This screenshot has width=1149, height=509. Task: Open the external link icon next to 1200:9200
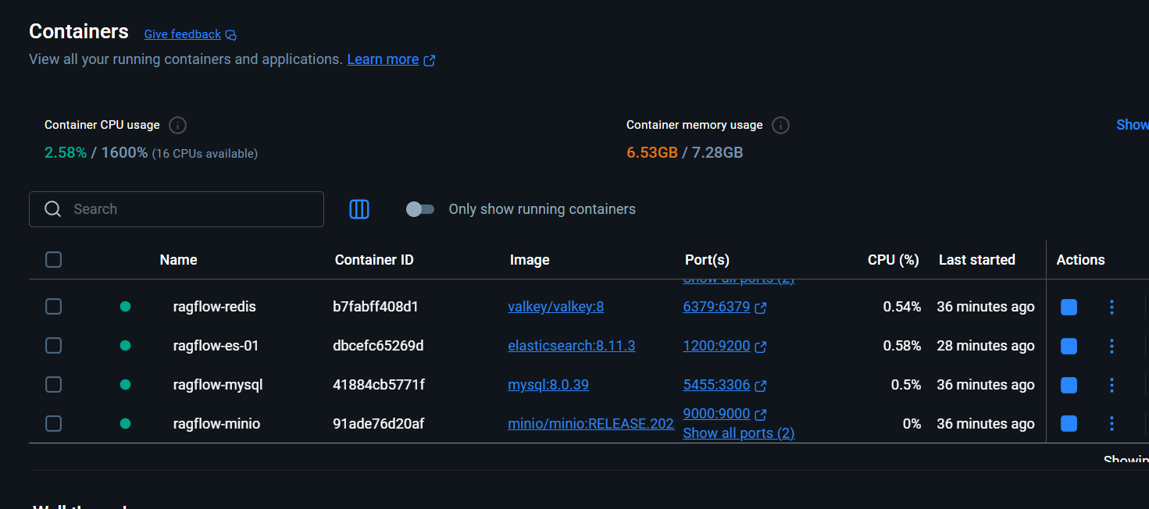[761, 347]
